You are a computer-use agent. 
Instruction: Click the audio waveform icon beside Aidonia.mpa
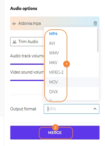click(14, 23)
